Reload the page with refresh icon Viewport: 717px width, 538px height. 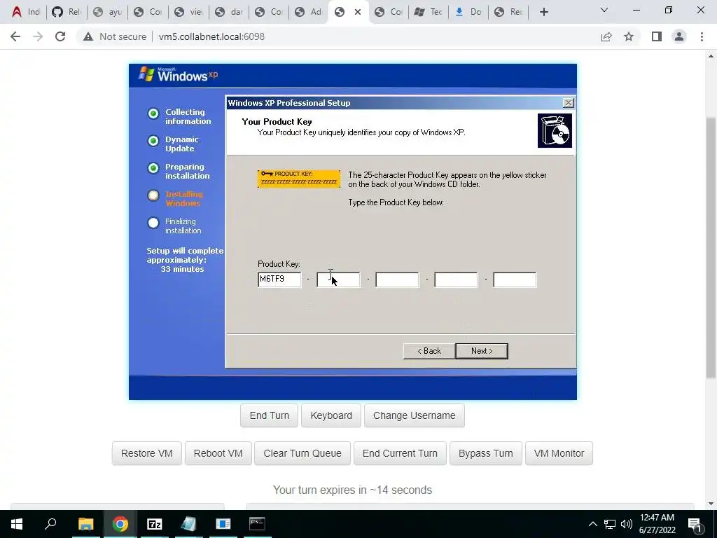coord(60,36)
